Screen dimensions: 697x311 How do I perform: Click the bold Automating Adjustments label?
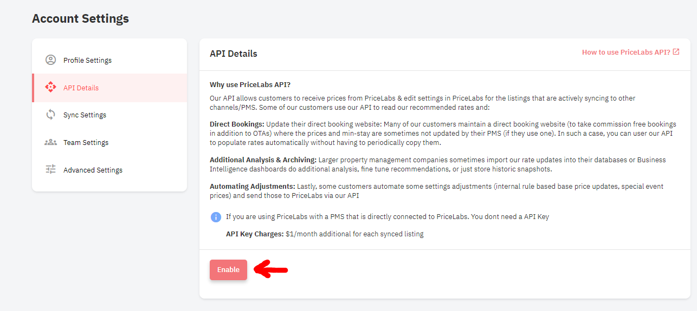tap(253, 186)
